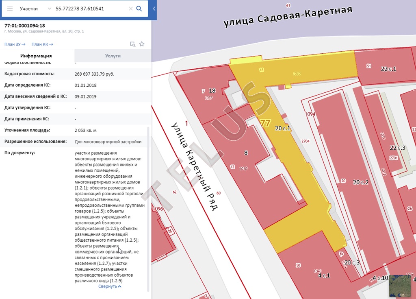Click parcel number 1096 on the map

(x=158, y=209)
